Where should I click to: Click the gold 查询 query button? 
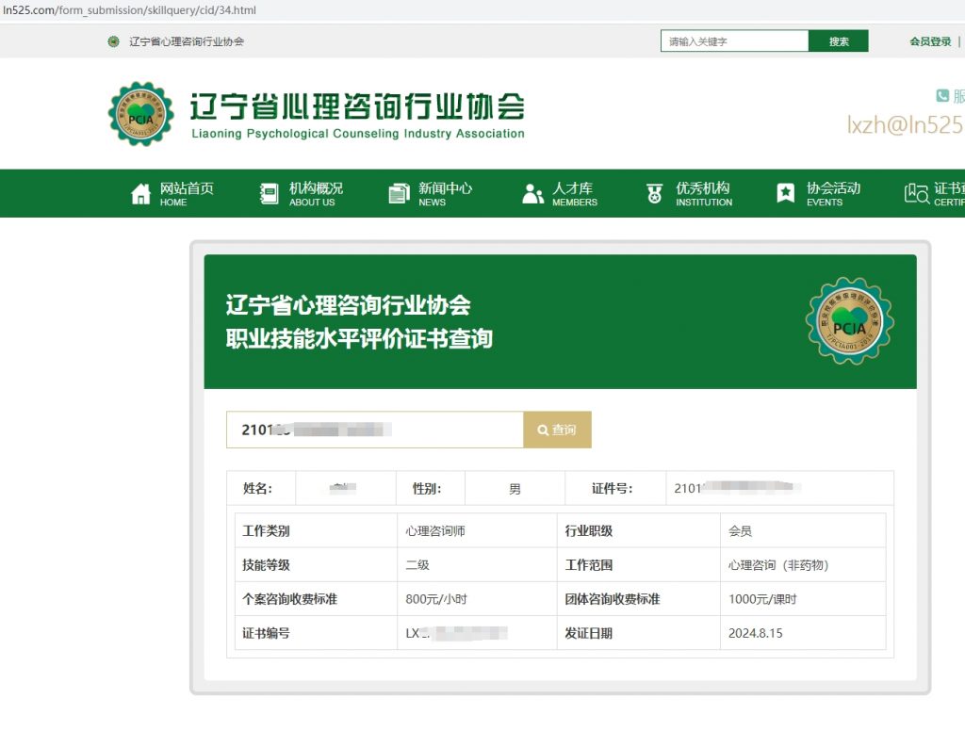coord(557,430)
